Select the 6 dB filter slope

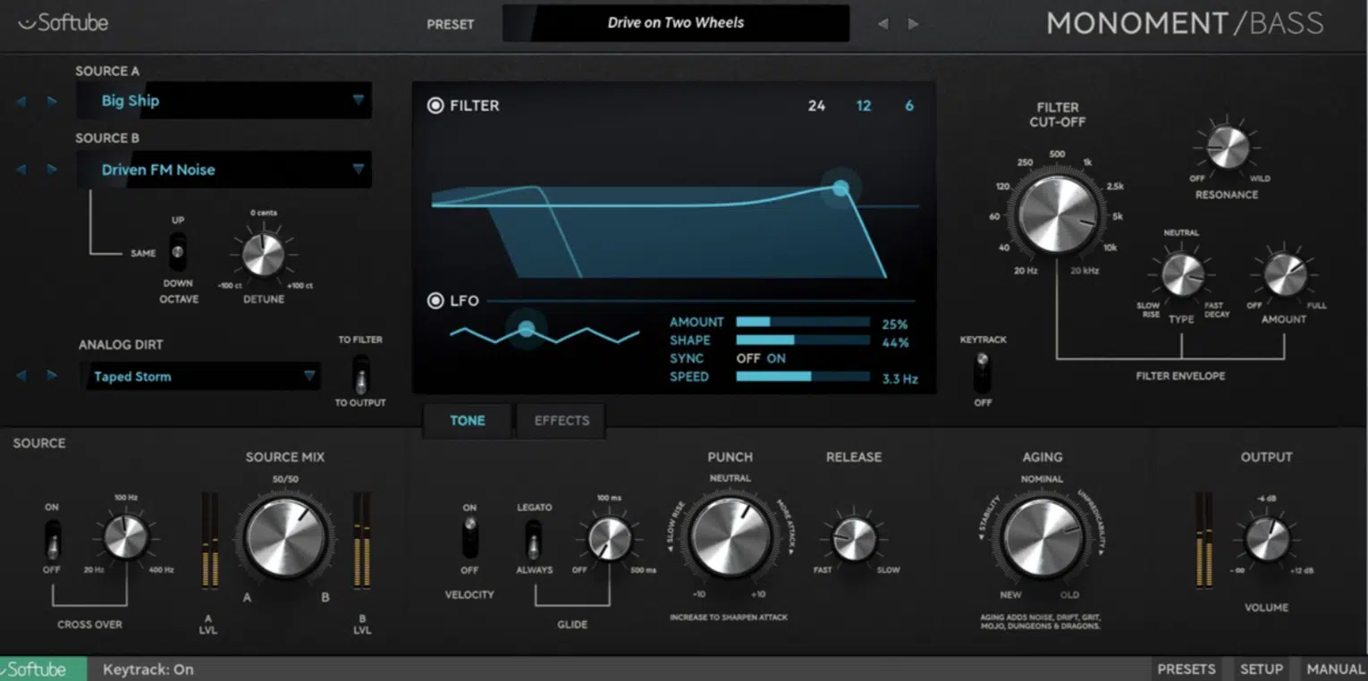tap(909, 105)
